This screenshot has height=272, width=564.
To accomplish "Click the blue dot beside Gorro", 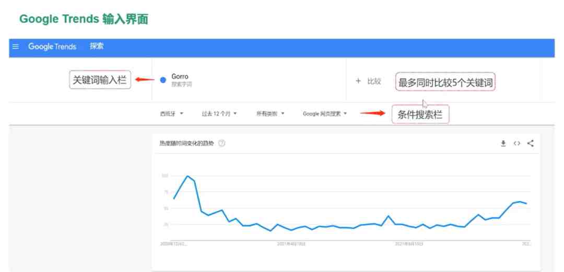I will (163, 80).
